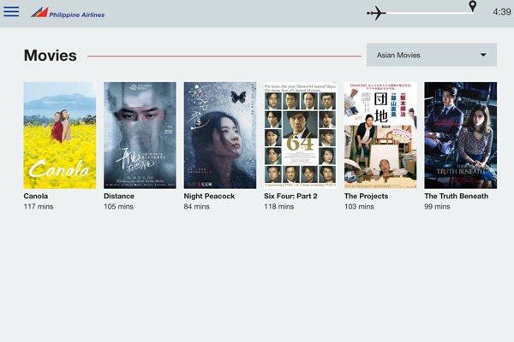Click the 4:39 remaining time
The width and height of the screenshot is (514, 342).
[502, 12]
